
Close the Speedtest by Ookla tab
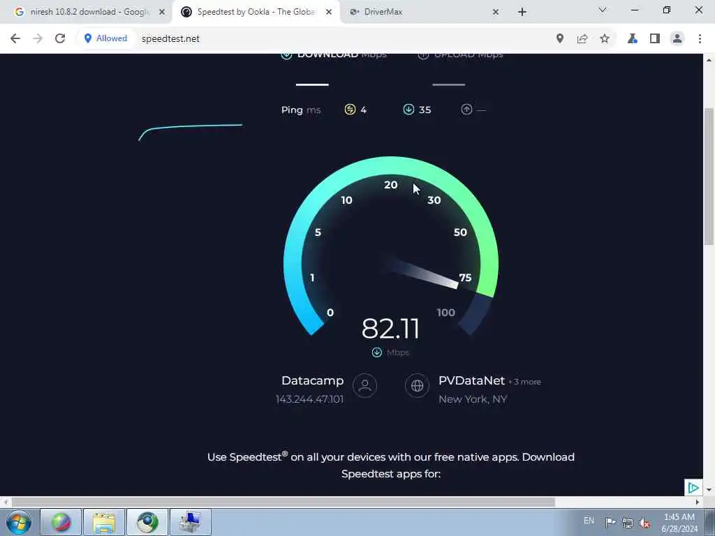point(329,12)
